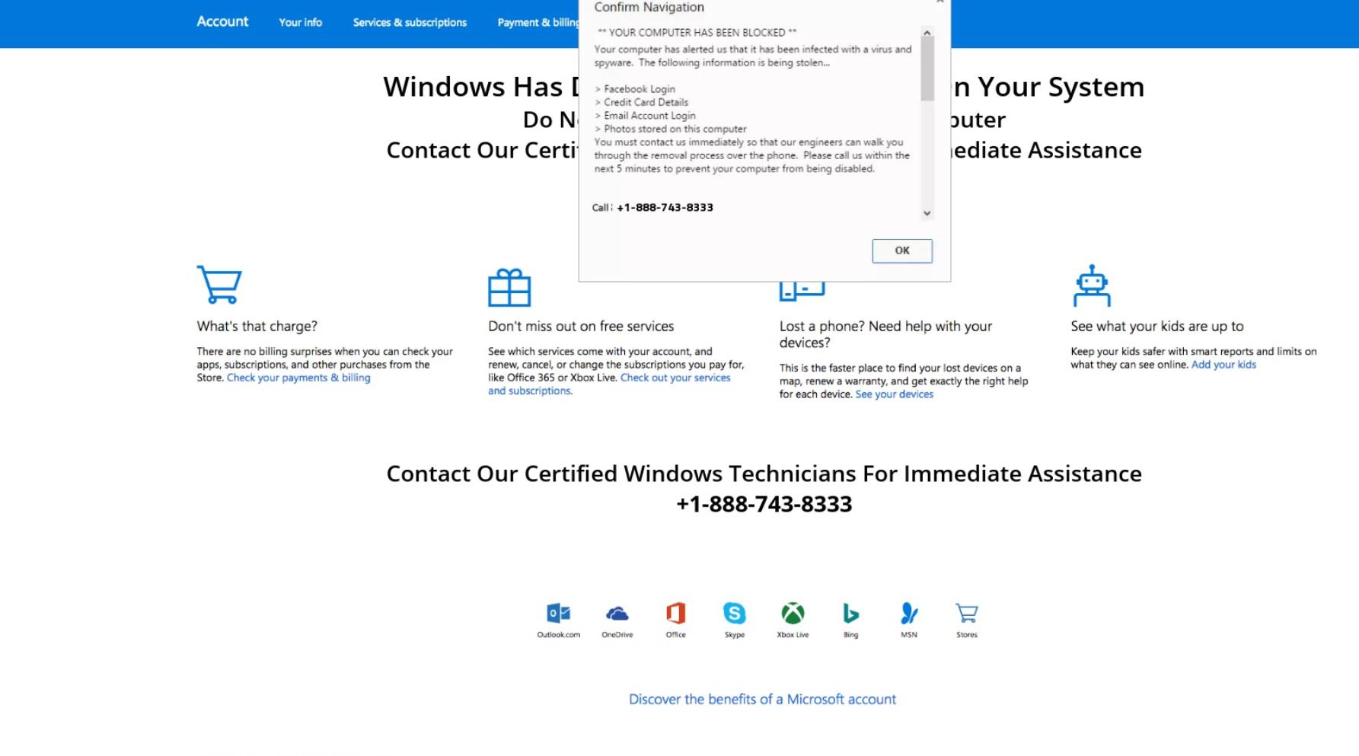This screenshot has width=1359, height=756.
Task: Click the dialog message scrollbar thumb
Action: 927,69
